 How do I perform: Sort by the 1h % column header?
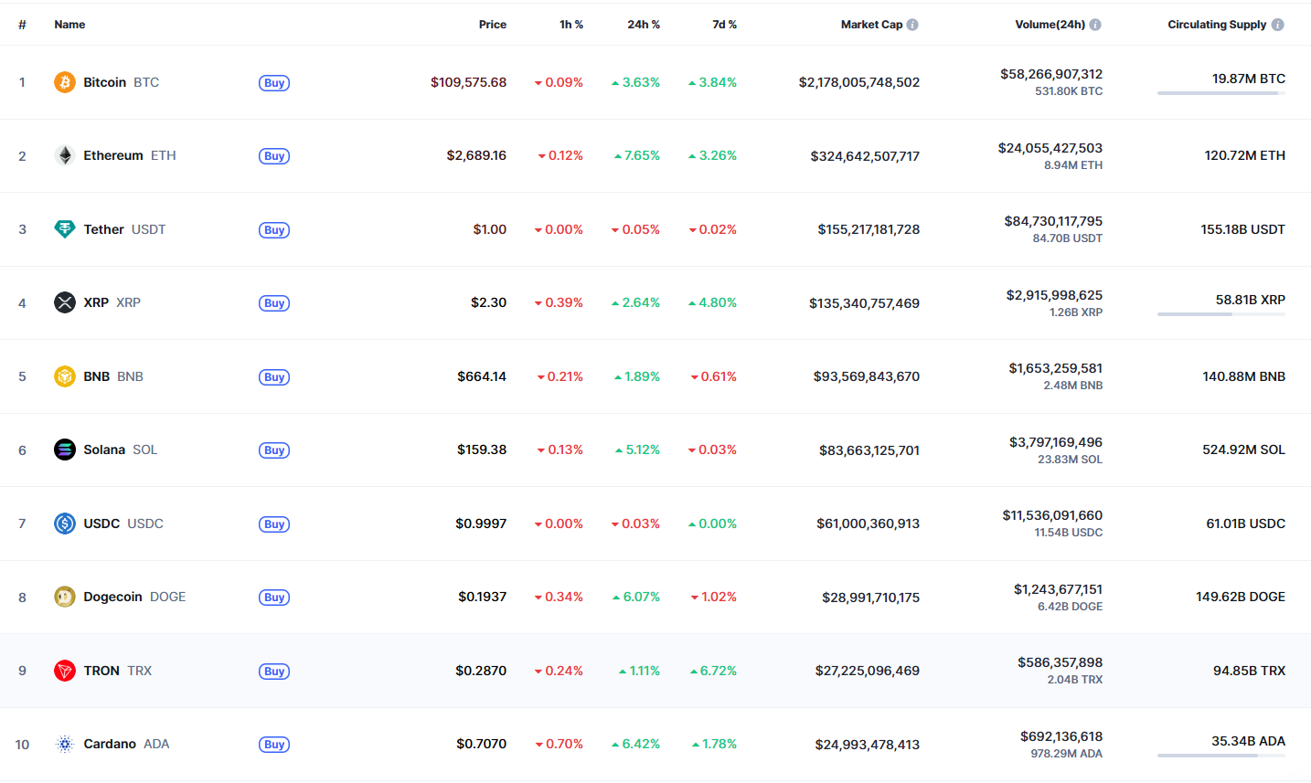571,25
